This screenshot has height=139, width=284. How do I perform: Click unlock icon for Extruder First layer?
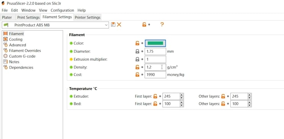[x=155, y=96]
